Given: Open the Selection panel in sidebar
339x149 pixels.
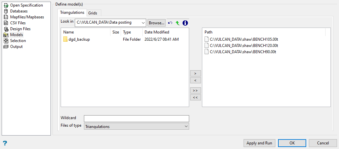Looking at the screenshot, I should (18, 41).
